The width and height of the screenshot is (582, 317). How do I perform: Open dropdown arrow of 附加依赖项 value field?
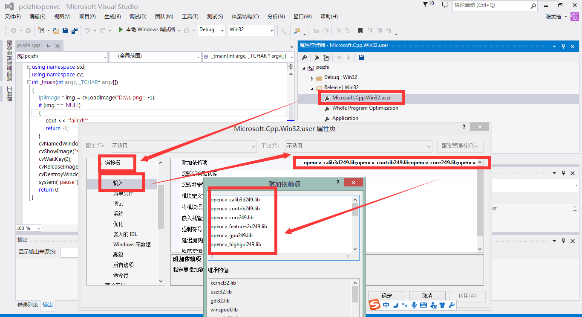click(480, 163)
